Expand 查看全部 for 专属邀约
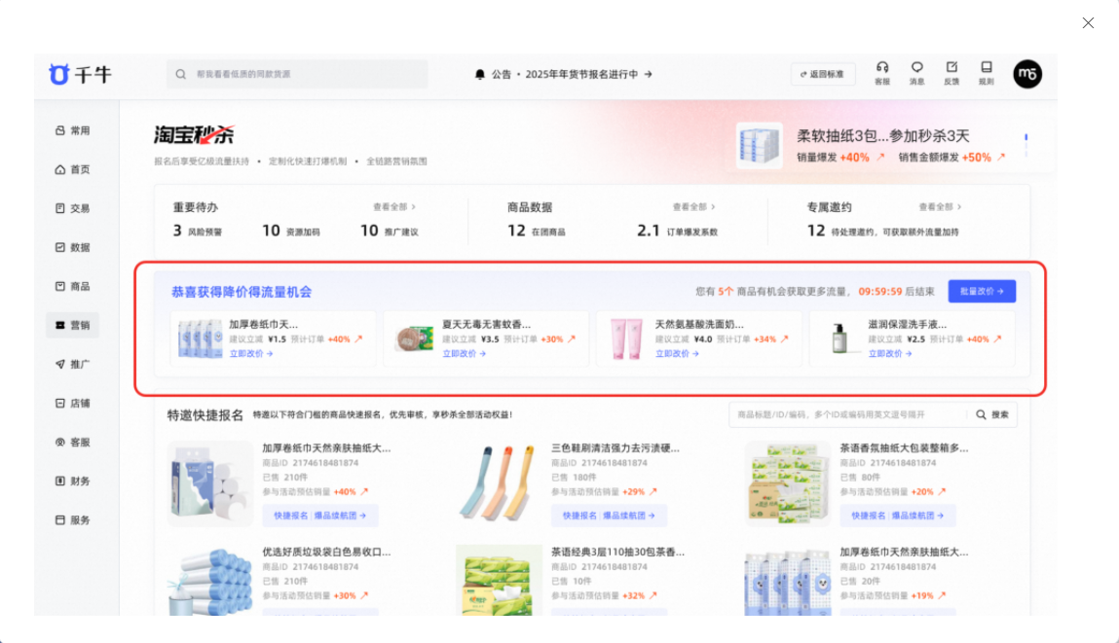Screen dimensions: 1119x643 point(940,207)
